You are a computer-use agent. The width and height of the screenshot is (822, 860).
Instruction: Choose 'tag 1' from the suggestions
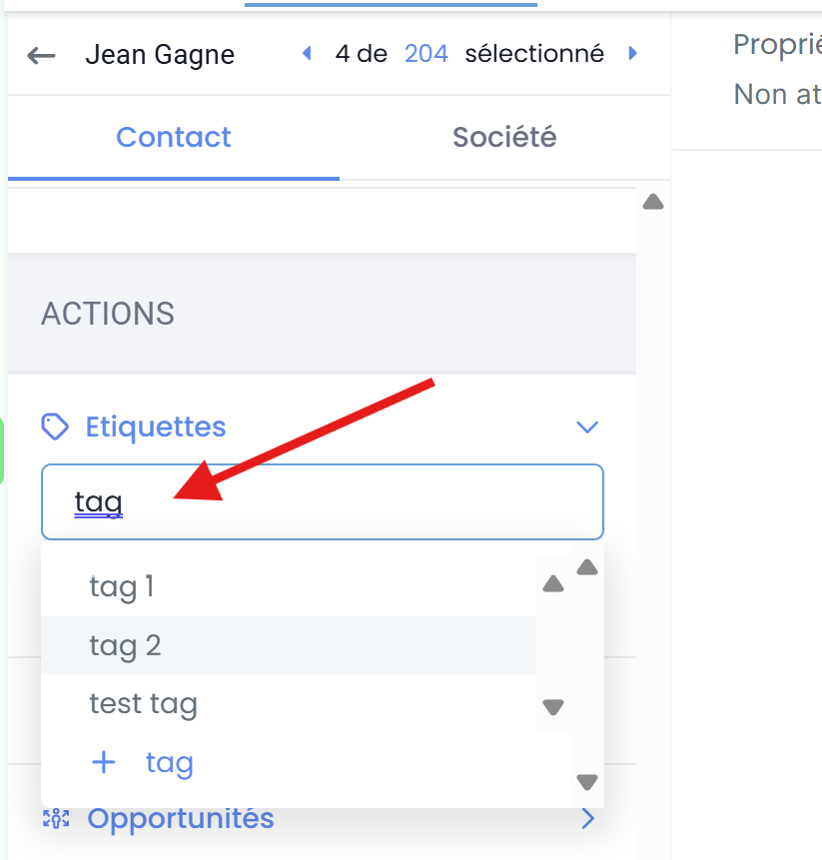pos(289,587)
